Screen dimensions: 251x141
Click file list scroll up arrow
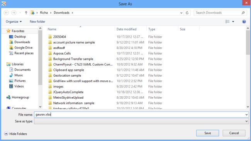[x=248, y=28]
